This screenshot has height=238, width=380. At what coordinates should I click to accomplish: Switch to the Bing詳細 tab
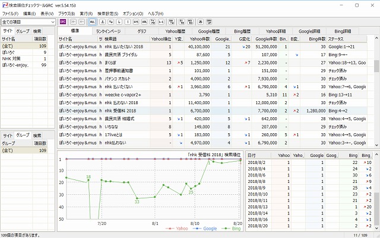343,31
